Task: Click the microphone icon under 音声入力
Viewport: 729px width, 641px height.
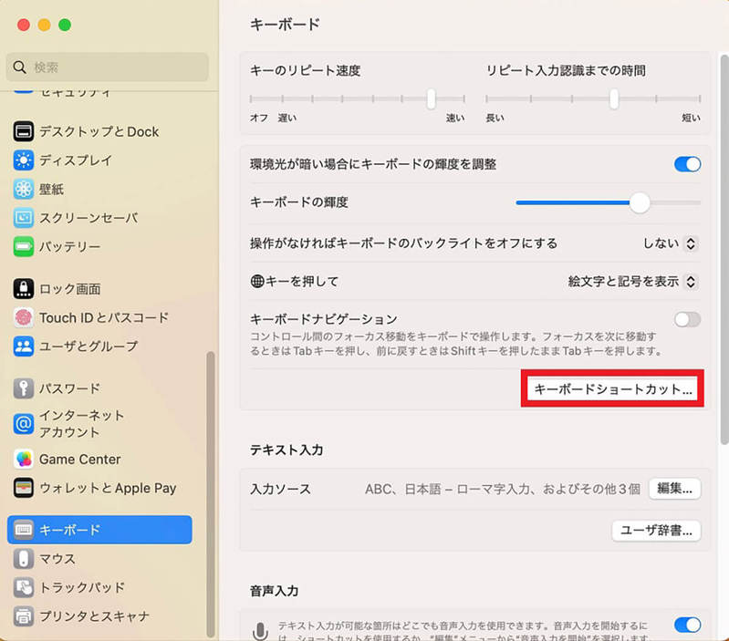Action: point(260,632)
